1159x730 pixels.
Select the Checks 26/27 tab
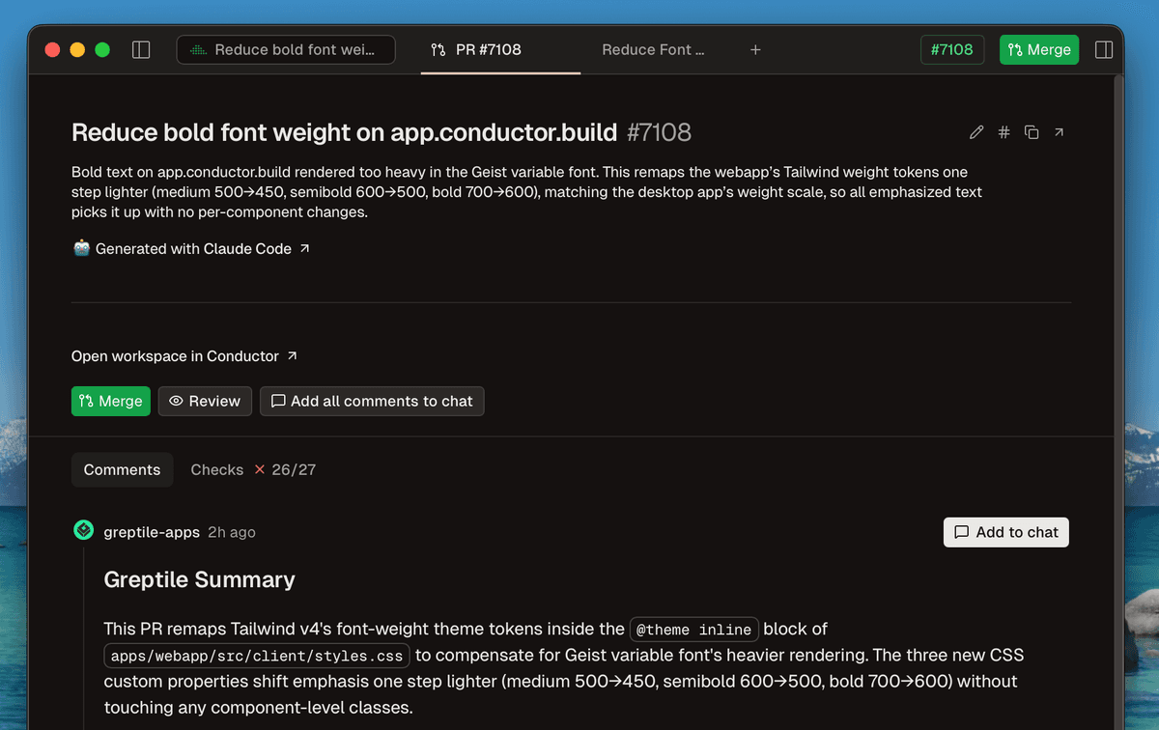[x=253, y=469]
